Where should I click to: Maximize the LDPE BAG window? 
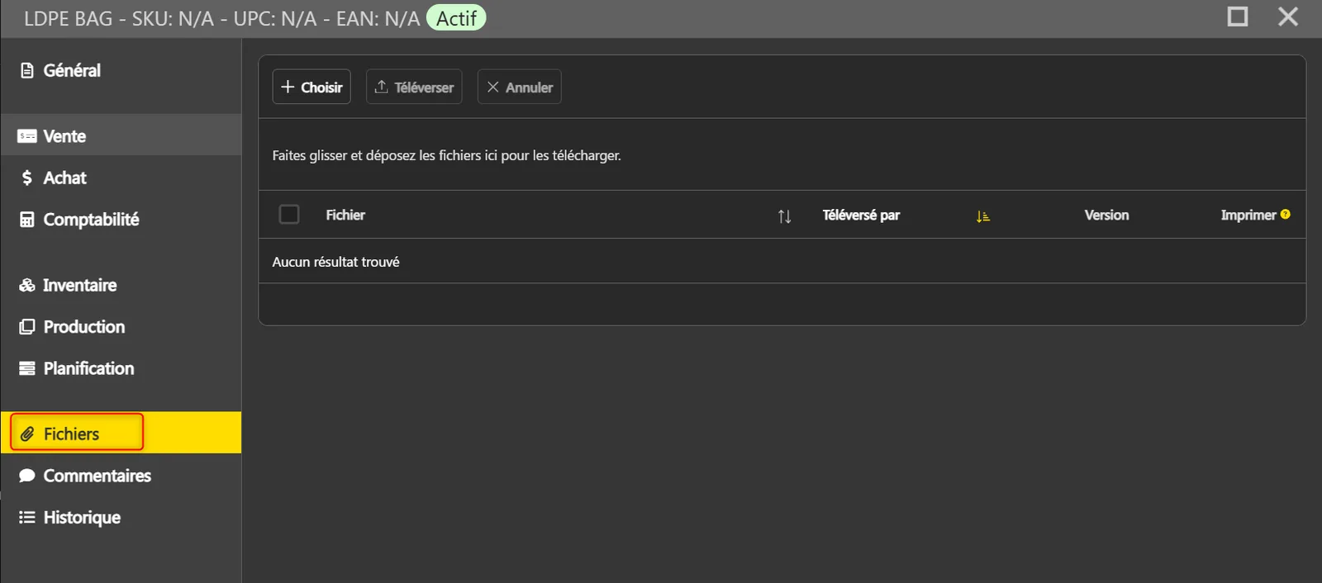1238,17
